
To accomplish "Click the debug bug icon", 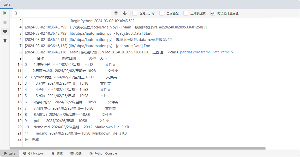I will pyautogui.click(x=53, y=153).
